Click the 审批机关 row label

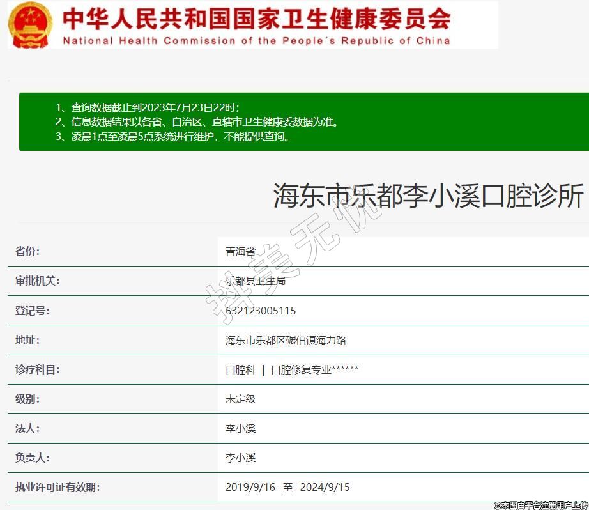(x=37, y=281)
